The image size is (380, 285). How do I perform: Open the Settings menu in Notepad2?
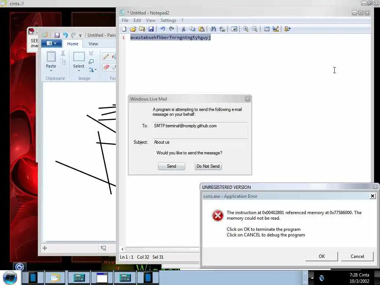168,20
